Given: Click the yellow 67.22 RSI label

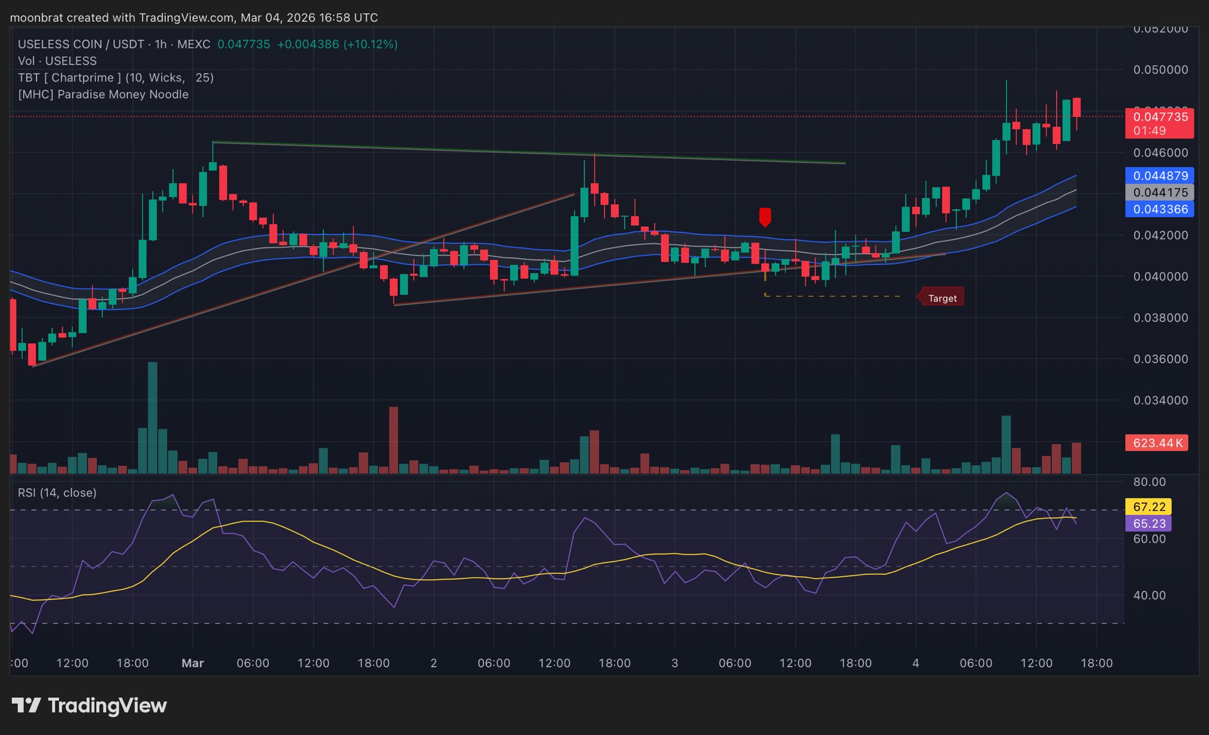Looking at the screenshot, I should pyautogui.click(x=1149, y=507).
